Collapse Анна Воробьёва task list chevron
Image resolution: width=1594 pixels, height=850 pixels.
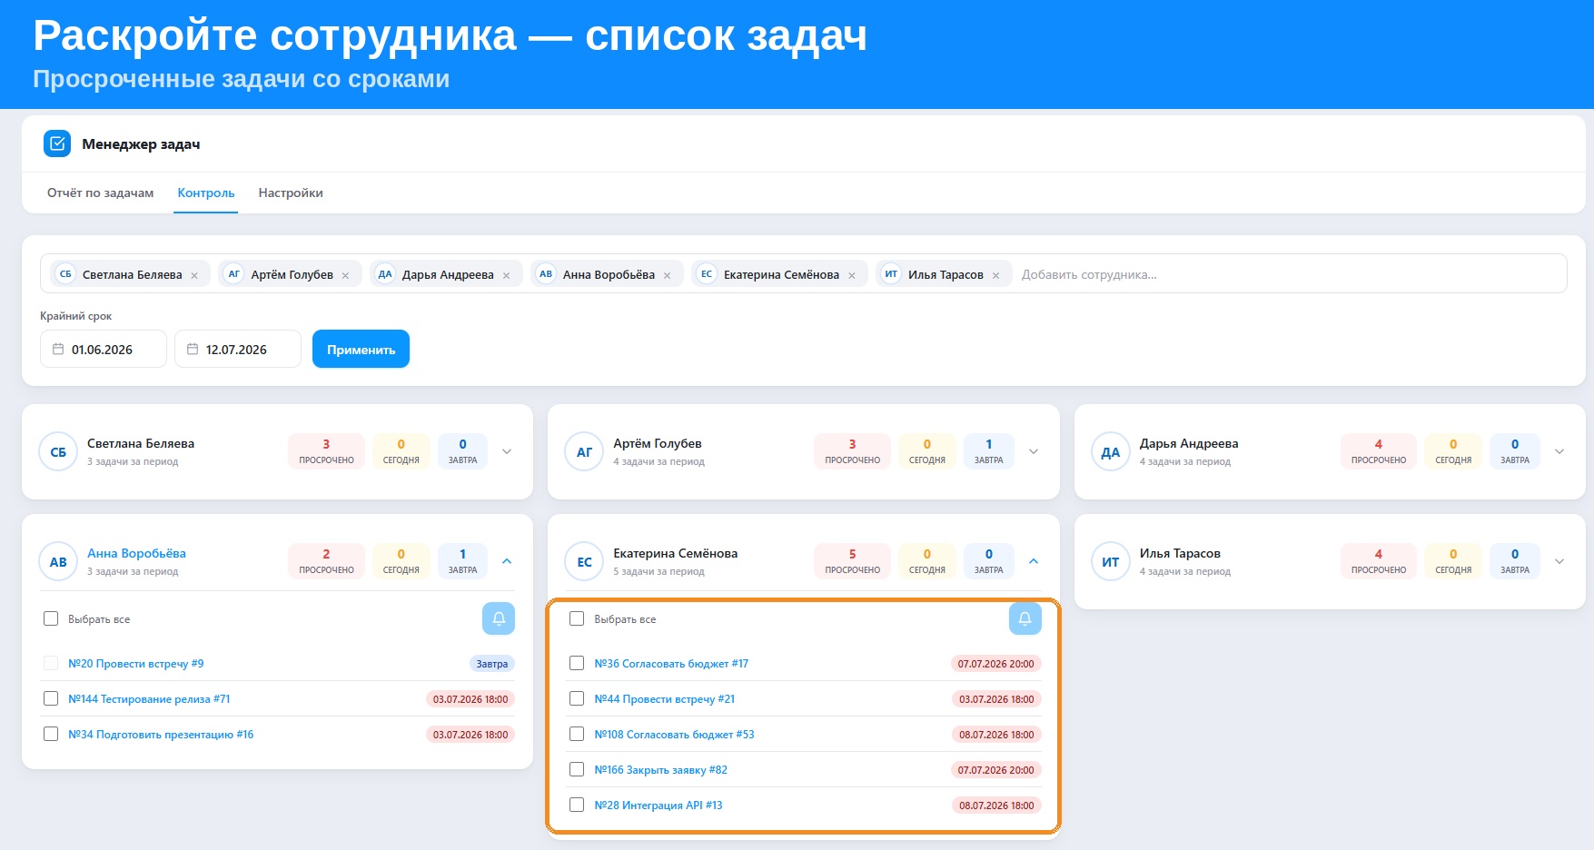tap(507, 561)
